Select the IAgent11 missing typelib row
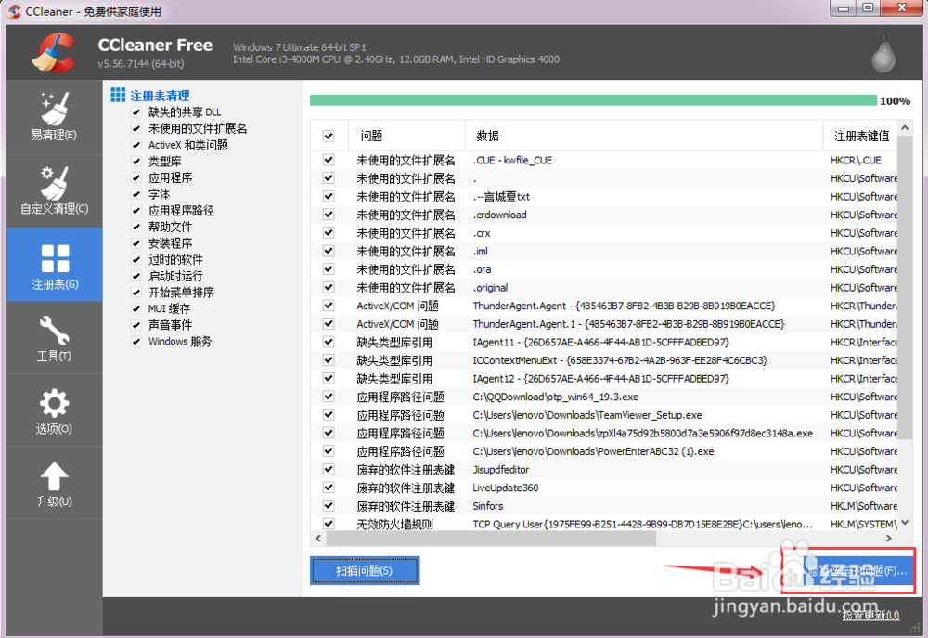Screen dimensions: 928x638 point(604,343)
